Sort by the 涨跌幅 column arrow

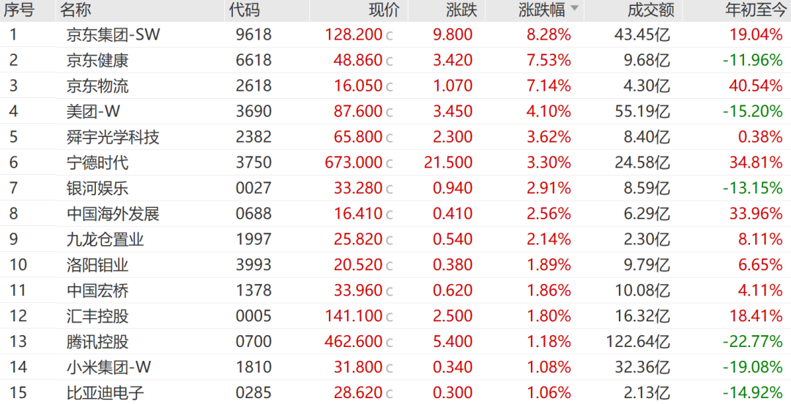[x=574, y=8]
